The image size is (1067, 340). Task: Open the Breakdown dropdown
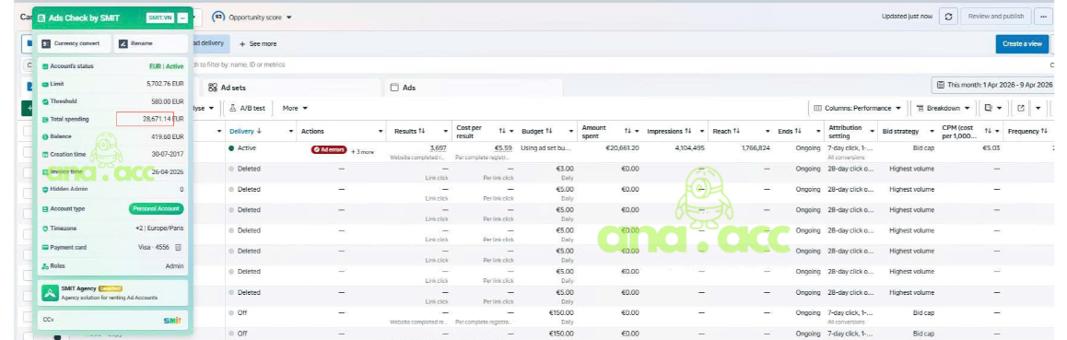tap(944, 108)
